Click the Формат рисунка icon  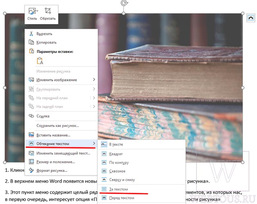31,170
